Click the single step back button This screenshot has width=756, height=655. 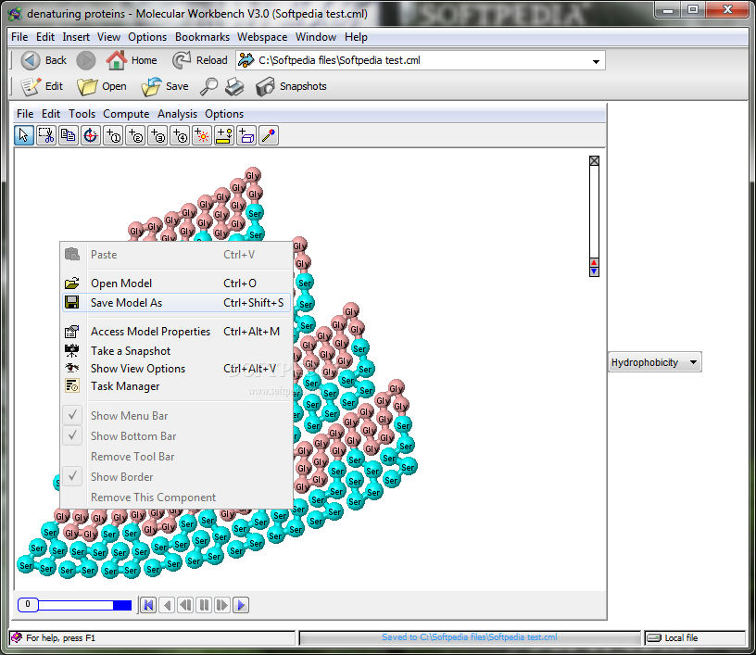tap(168, 605)
